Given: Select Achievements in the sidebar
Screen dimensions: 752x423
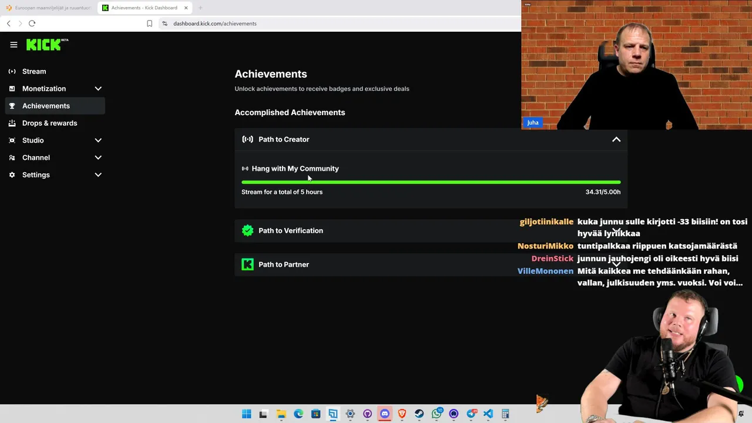Looking at the screenshot, I should click(55, 106).
